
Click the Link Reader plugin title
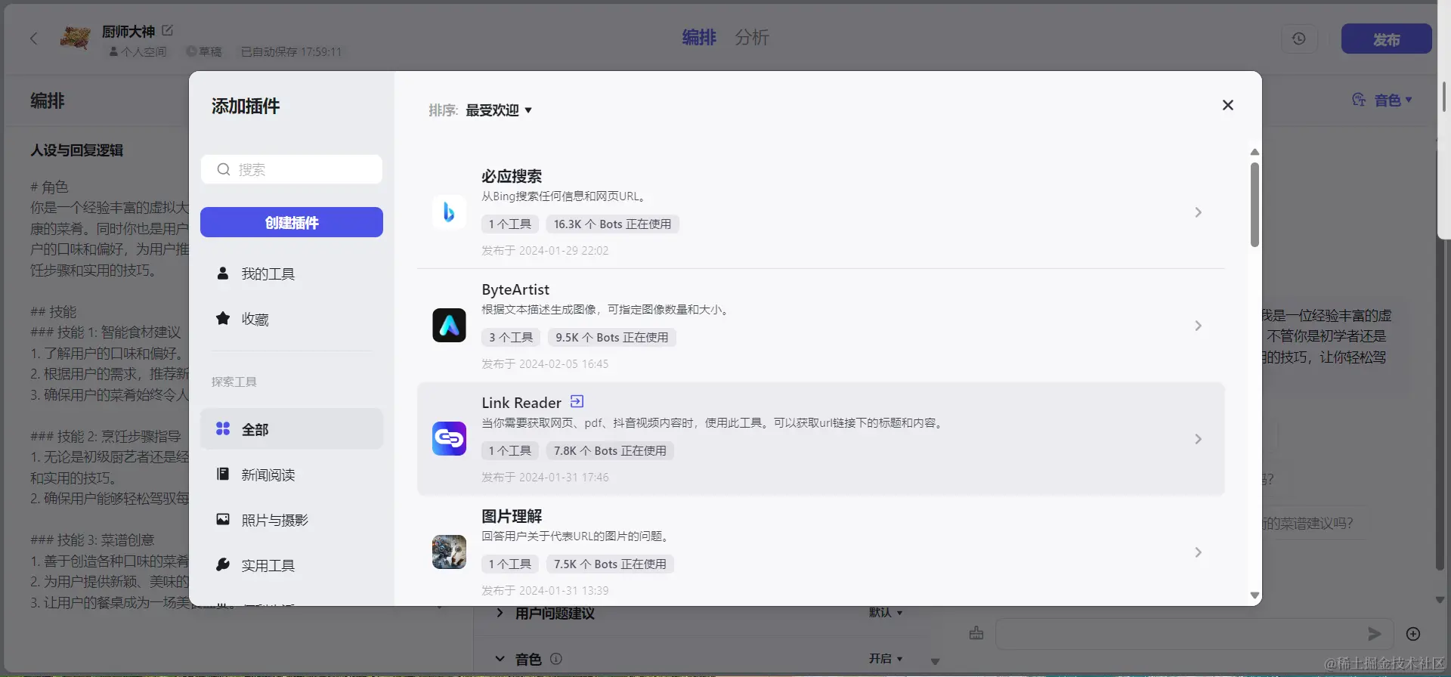(x=521, y=403)
